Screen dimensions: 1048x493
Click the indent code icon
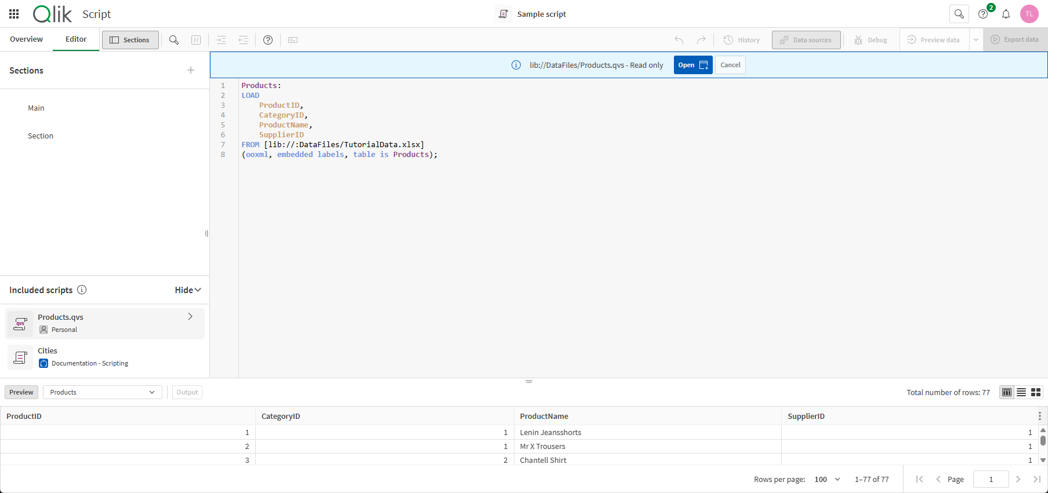tap(221, 40)
